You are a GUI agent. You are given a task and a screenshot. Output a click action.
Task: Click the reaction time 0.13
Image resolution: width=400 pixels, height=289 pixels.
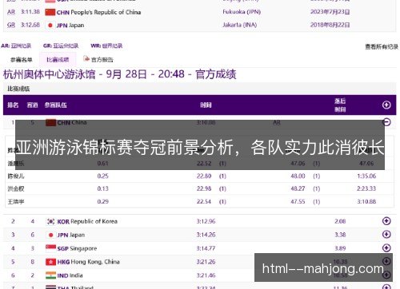pyautogui.click(x=102, y=188)
